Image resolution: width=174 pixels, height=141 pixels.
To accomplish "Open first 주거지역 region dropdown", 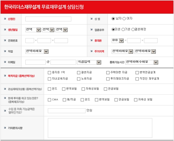I will (122, 51).
